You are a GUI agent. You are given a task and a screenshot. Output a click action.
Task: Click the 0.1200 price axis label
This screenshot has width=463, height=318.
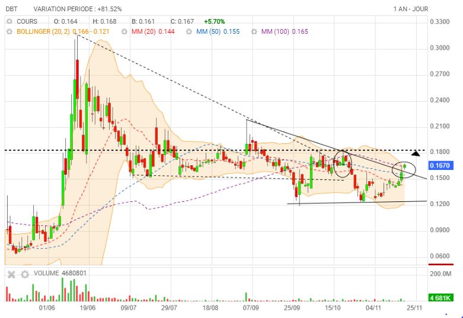(x=440, y=204)
